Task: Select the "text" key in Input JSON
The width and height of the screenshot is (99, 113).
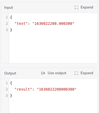Action: pyautogui.click(x=21, y=23)
